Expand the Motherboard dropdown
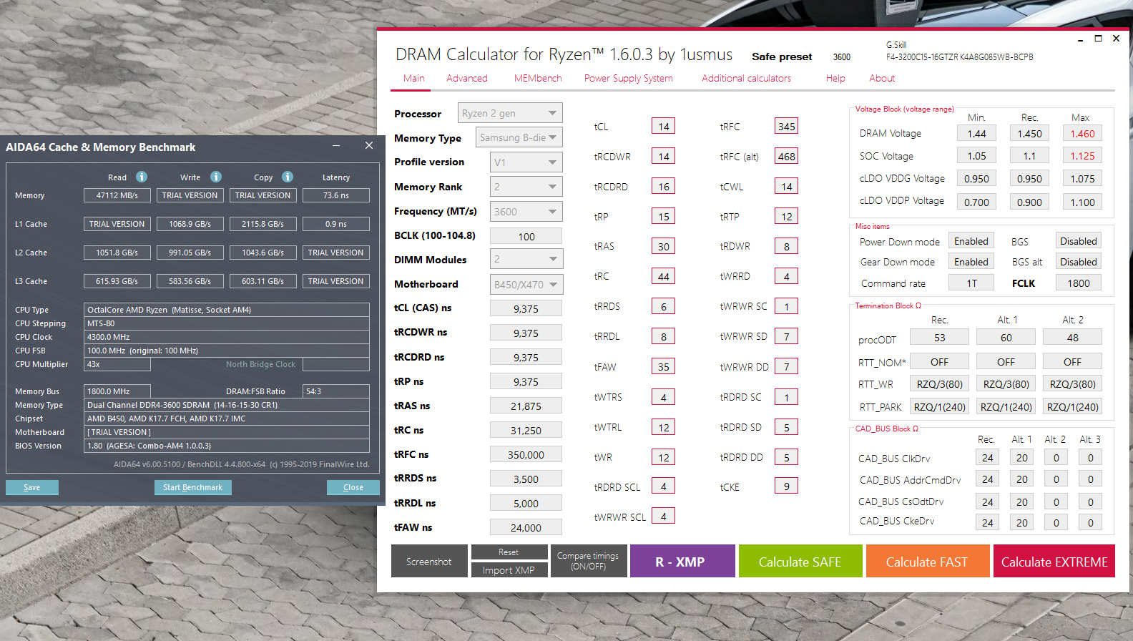The height and width of the screenshot is (641, 1133). pos(526,284)
